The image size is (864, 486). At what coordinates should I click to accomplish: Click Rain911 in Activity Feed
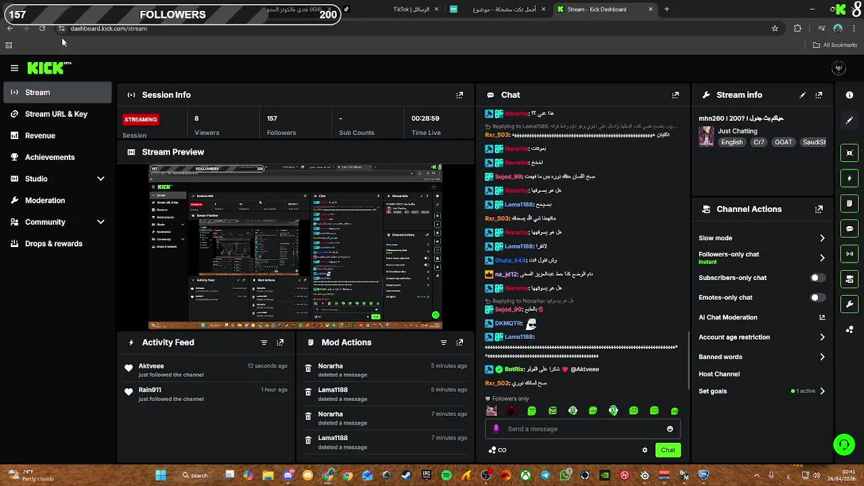click(x=150, y=390)
